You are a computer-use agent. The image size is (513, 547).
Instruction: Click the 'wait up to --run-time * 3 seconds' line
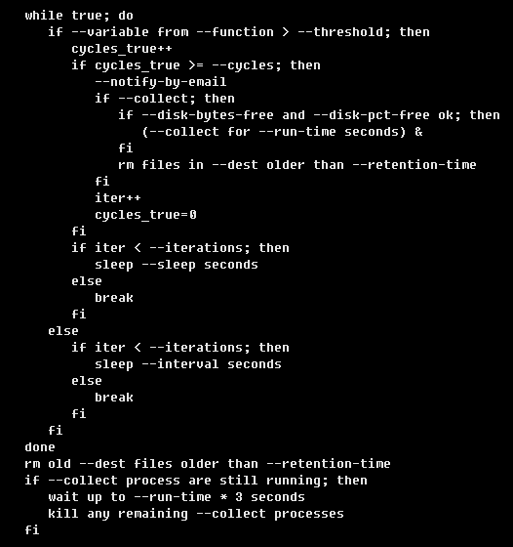[177, 497]
